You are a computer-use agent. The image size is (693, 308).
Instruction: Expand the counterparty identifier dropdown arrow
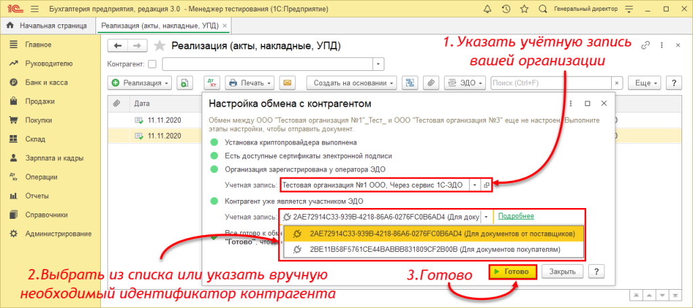[486, 217]
